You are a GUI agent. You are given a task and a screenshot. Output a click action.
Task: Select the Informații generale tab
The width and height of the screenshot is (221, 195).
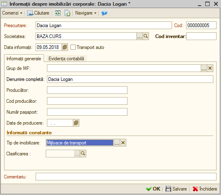(x=24, y=59)
